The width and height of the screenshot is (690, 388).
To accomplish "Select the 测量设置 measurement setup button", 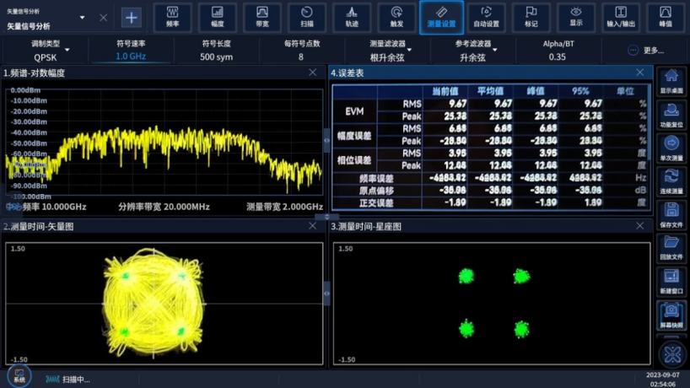I will click(x=441, y=17).
